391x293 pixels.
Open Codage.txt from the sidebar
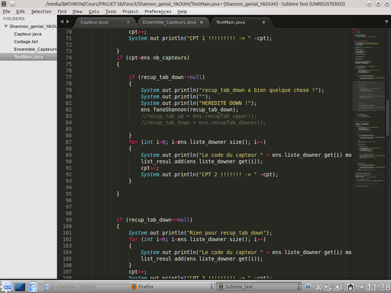pyautogui.click(x=26, y=41)
